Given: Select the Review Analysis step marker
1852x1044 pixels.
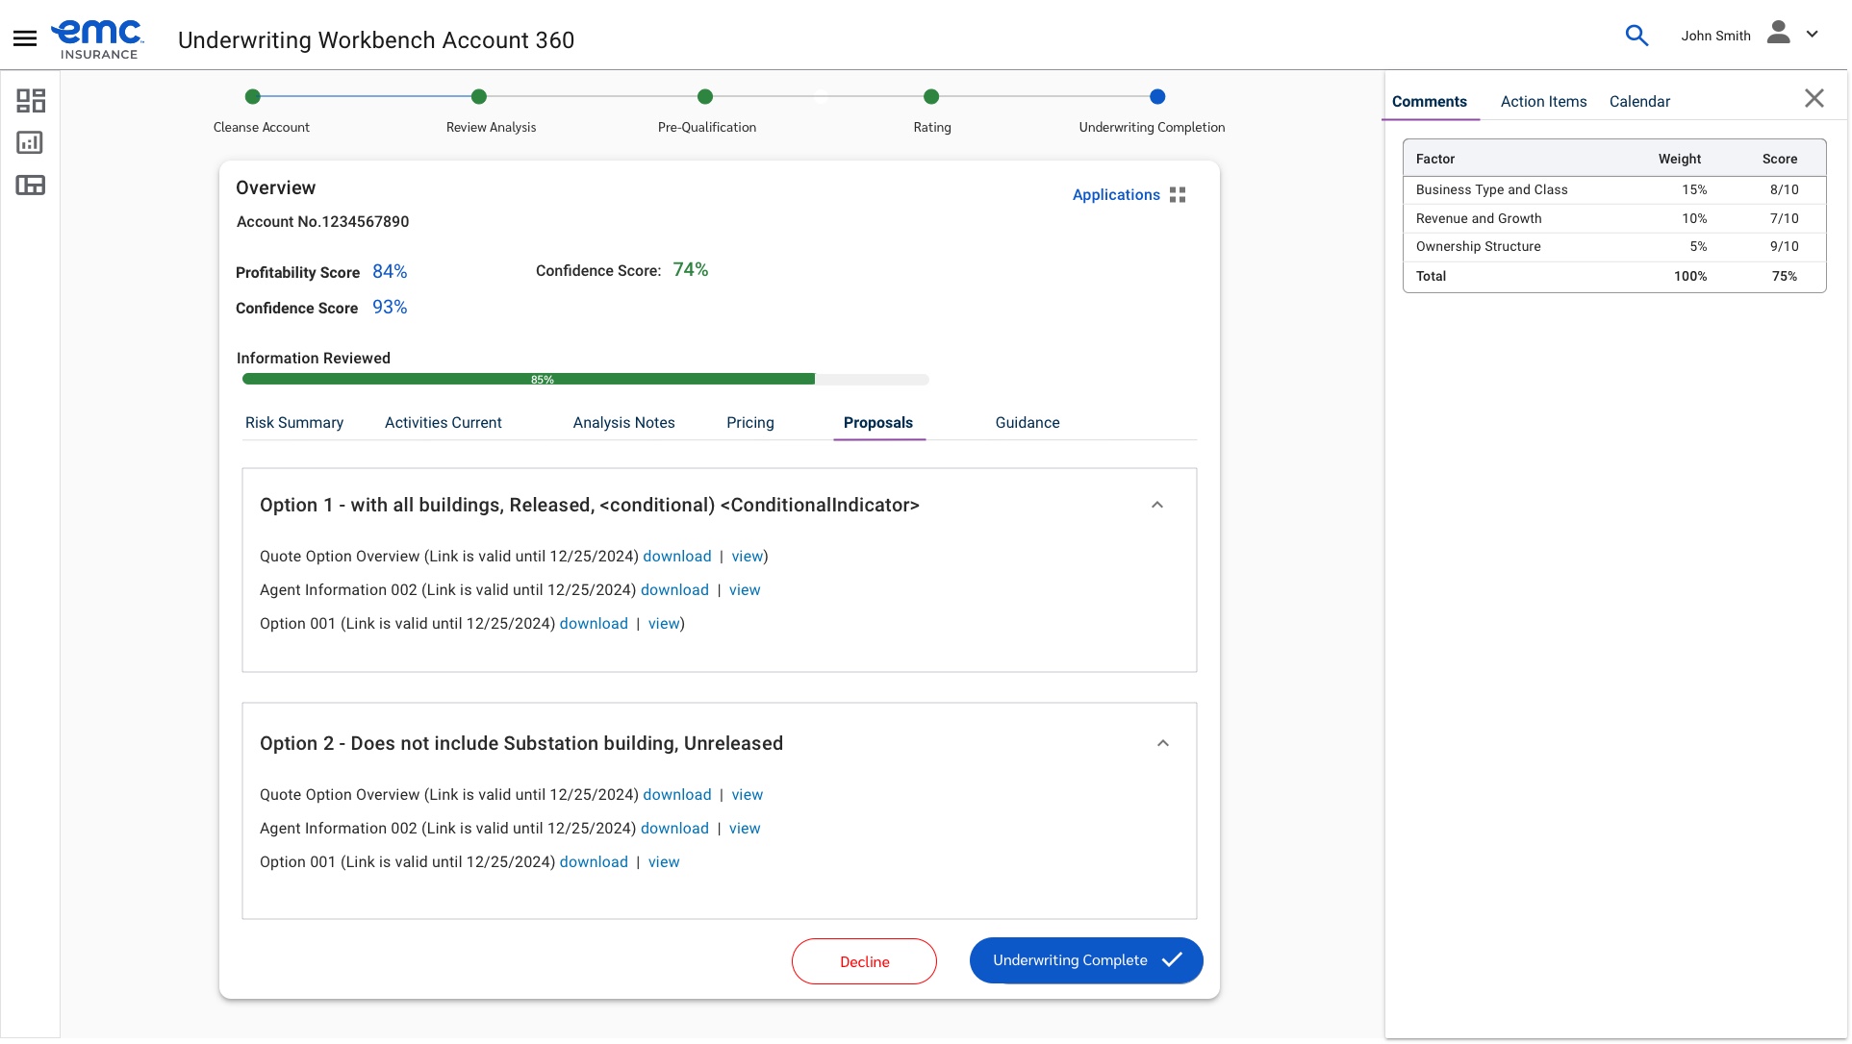Looking at the screenshot, I should click(x=479, y=96).
